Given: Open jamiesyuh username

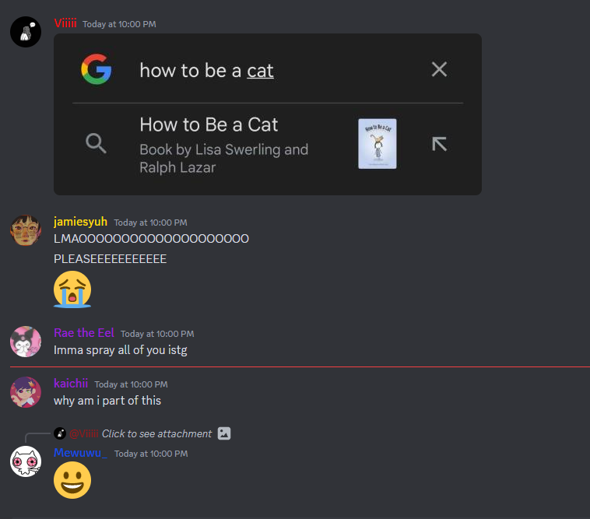Looking at the screenshot, I should pos(80,222).
